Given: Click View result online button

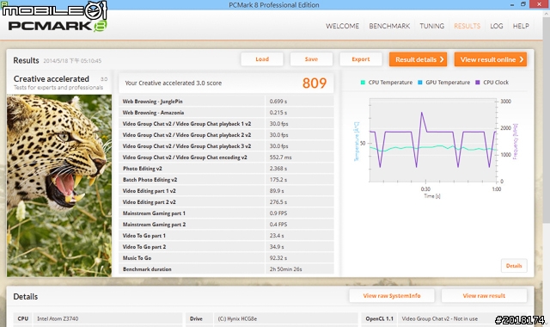Looking at the screenshot, I should pos(491,59).
